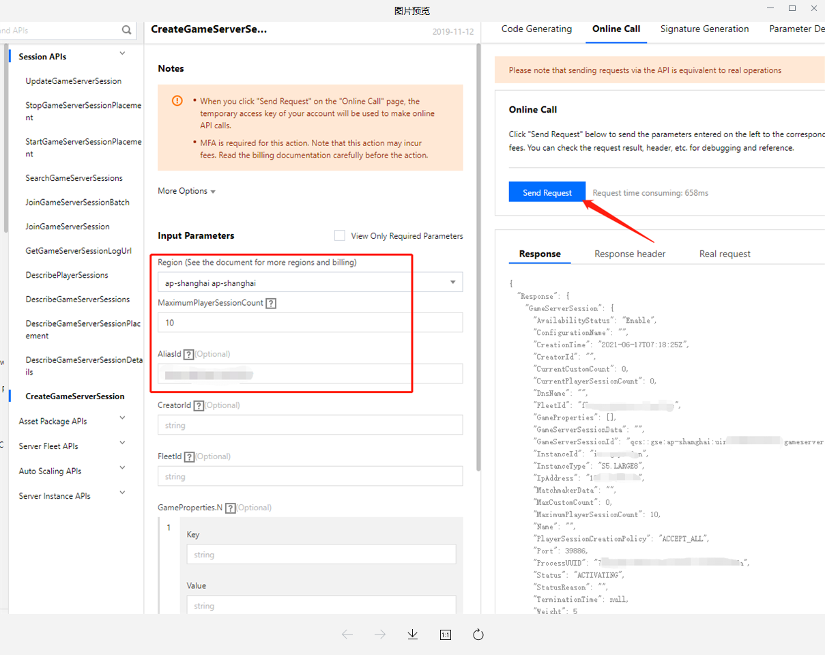Open DescribePlayerSessions API
This screenshot has width=825, height=655.
click(x=67, y=276)
